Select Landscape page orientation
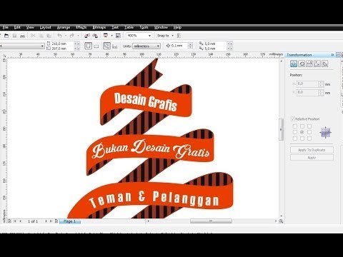 tap(96, 46)
